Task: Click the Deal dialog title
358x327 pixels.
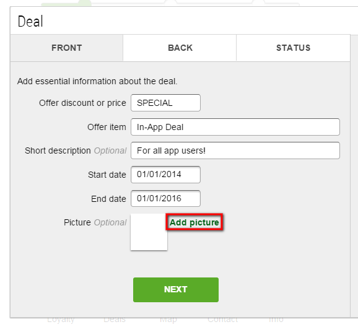Action: (x=30, y=22)
